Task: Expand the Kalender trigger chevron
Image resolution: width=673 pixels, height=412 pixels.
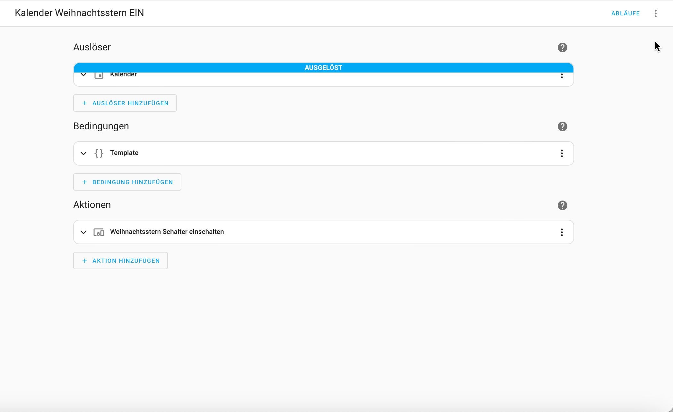Action: tap(83, 75)
